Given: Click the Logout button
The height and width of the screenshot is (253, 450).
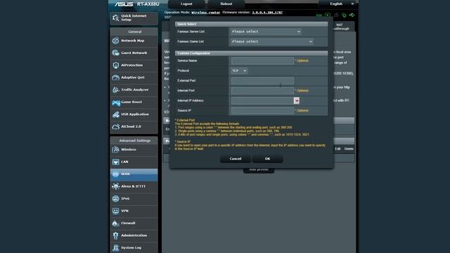Looking at the screenshot, I should point(186,4).
